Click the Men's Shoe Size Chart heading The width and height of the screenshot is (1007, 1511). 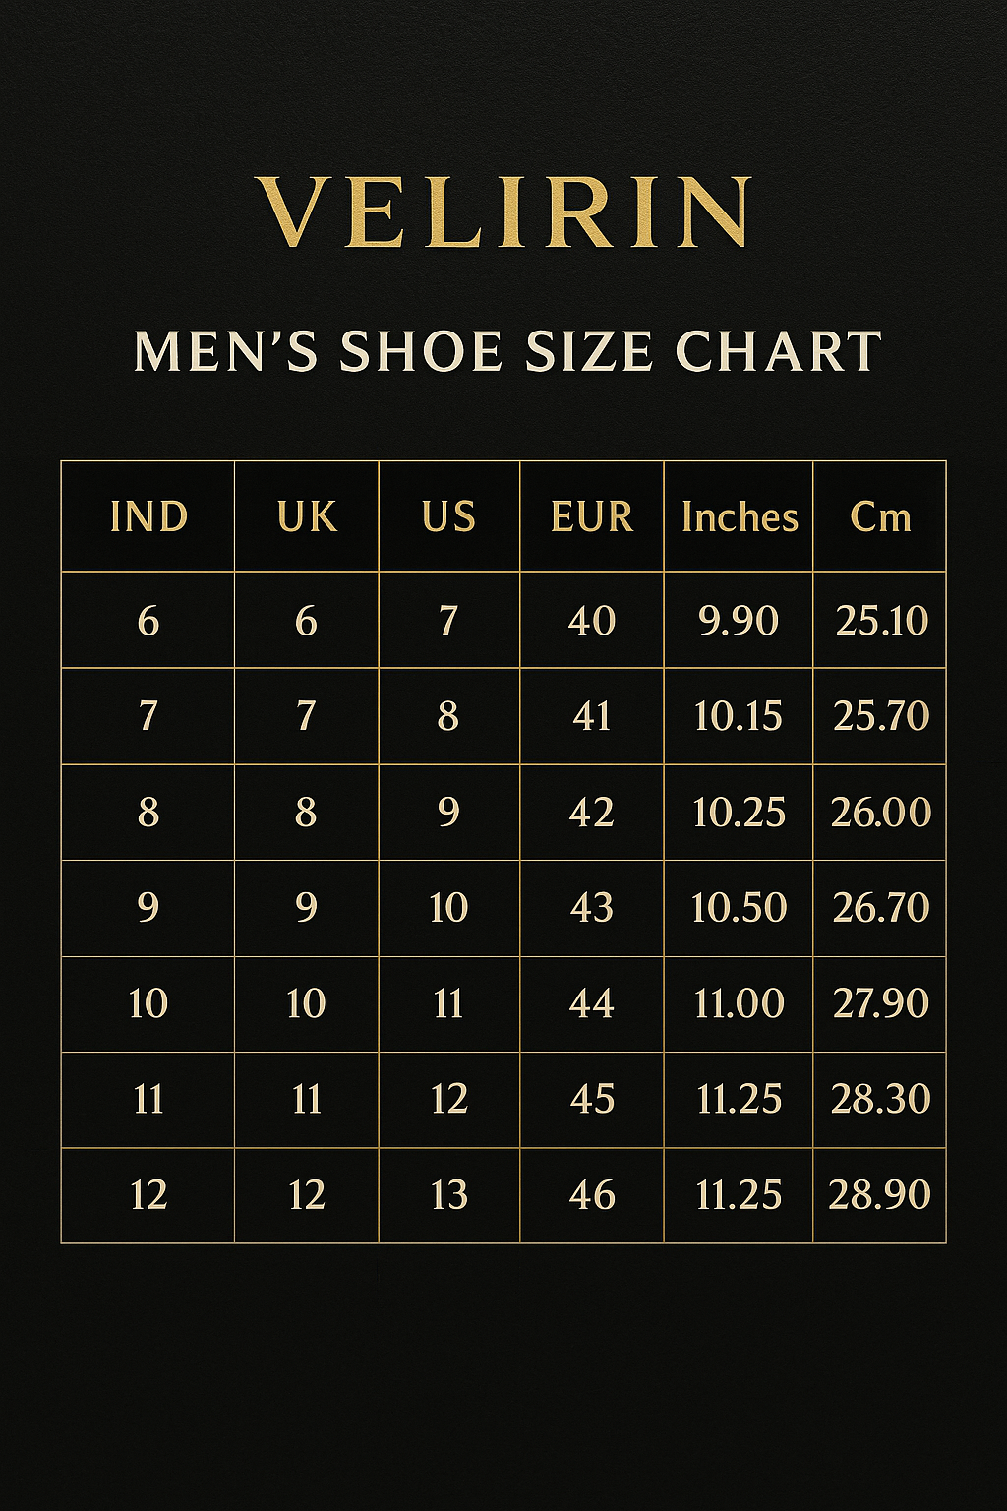[506, 351]
